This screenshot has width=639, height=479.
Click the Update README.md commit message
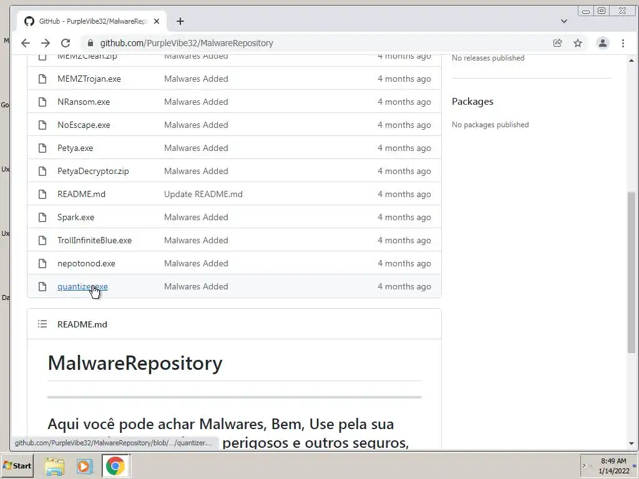click(x=203, y=195)
